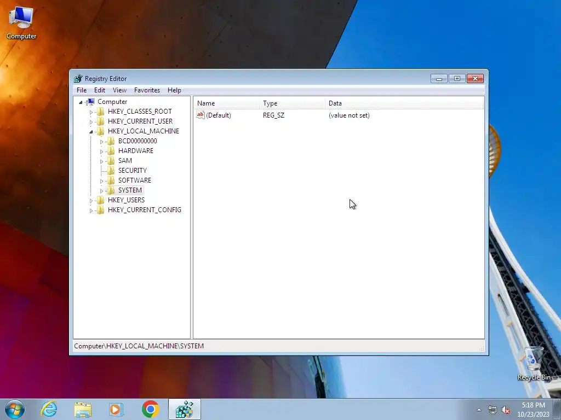Expand HKEY_CURRENT_USER tree arrow
561x420 pixels.
coord(91,122)
